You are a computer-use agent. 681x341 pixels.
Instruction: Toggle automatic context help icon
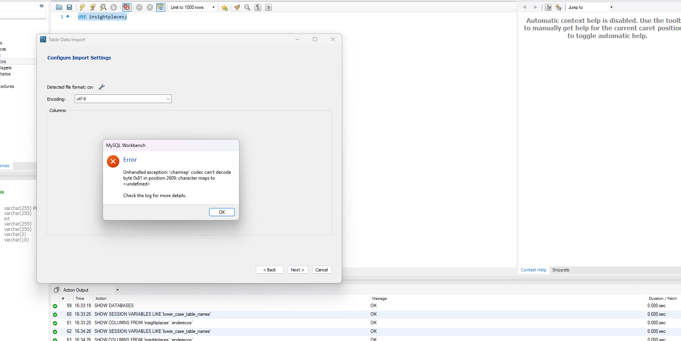[x=548, y=7]
